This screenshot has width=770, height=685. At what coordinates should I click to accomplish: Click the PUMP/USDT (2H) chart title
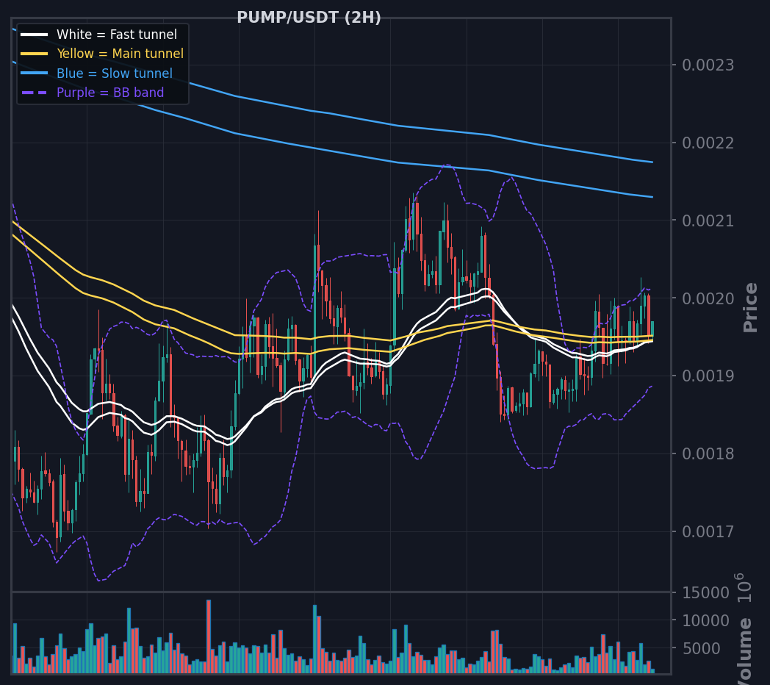(309, 18)
